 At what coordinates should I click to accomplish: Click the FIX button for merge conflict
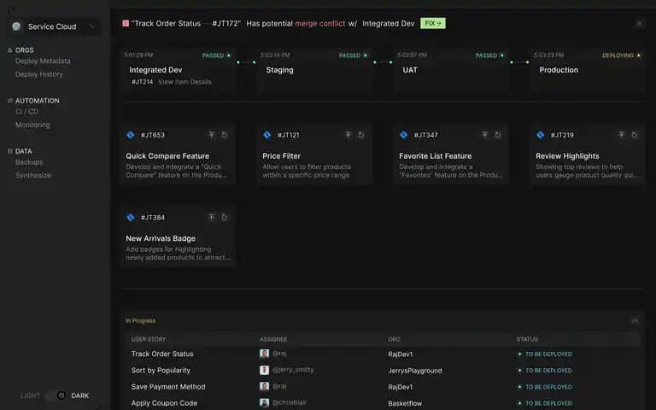(432, 23)
